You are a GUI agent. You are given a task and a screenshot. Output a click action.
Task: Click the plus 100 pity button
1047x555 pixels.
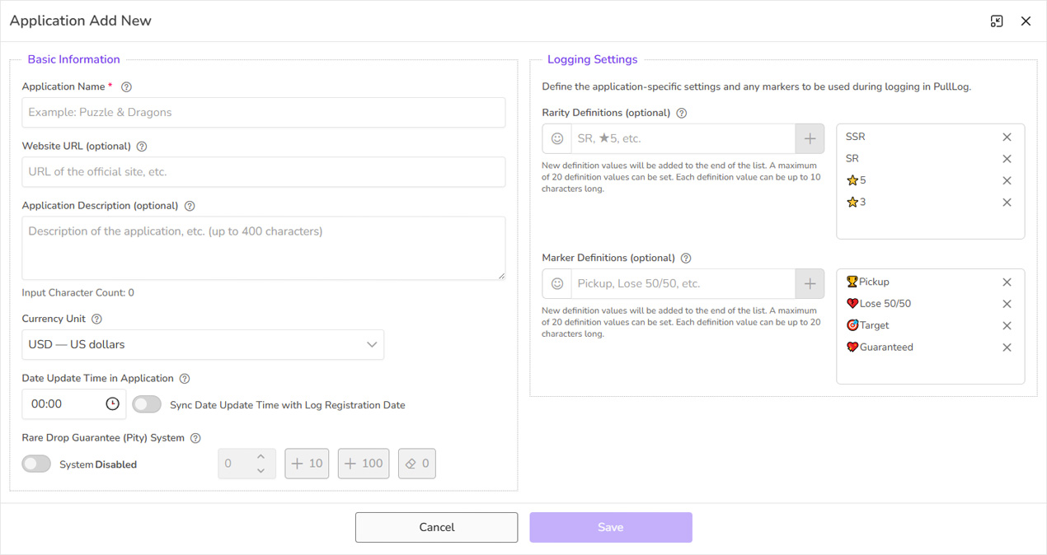click(x=364, y=464)
